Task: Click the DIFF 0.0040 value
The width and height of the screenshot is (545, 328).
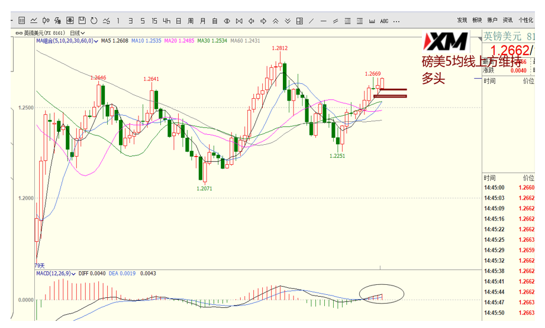Action: pos(92,274)
